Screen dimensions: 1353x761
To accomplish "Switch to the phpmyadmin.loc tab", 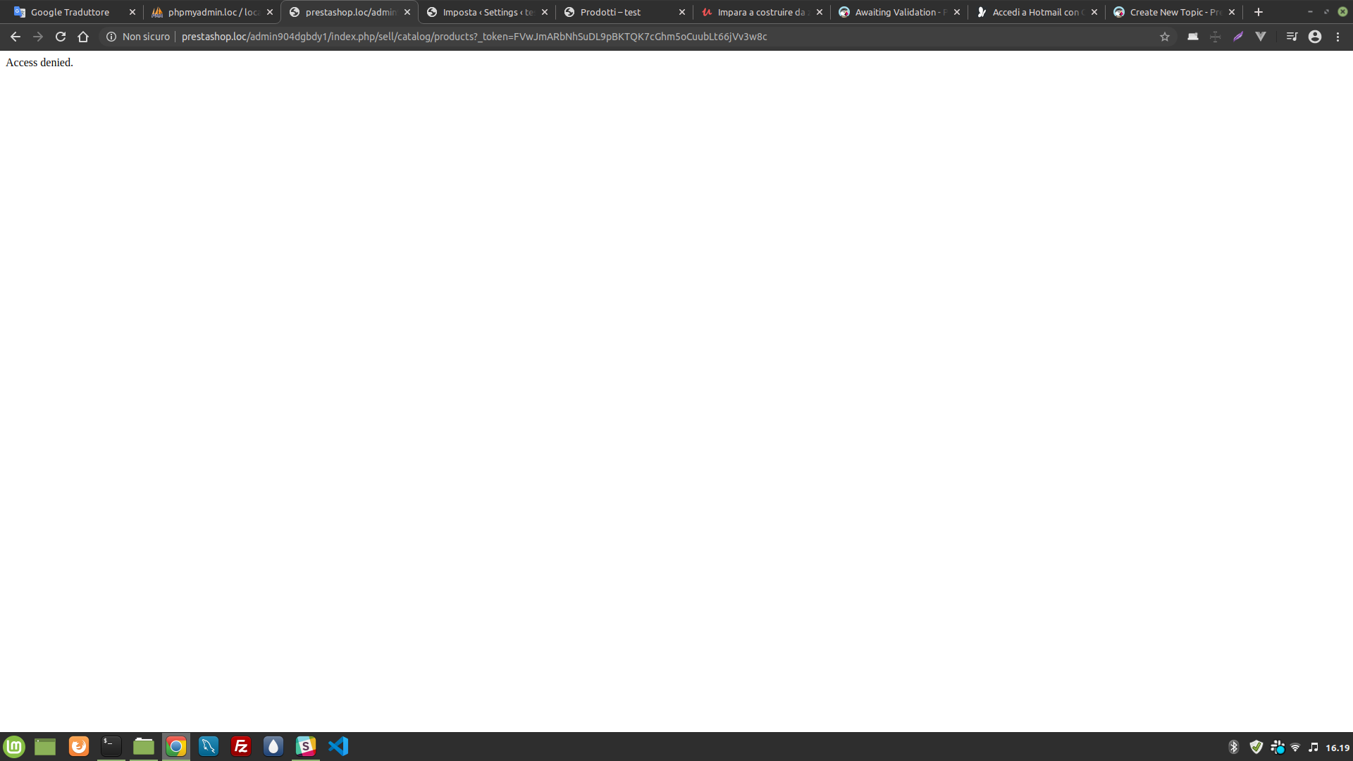I will (211, 12).
